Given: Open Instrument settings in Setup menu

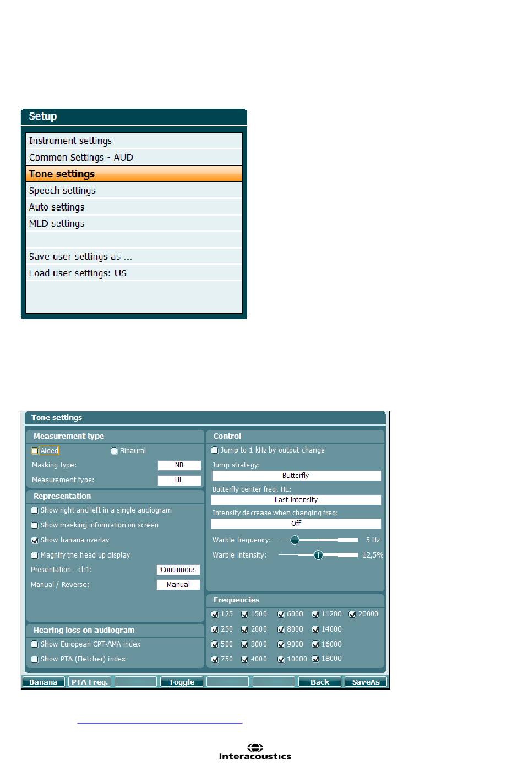Looking at the screenshot, I should point(134,141).
